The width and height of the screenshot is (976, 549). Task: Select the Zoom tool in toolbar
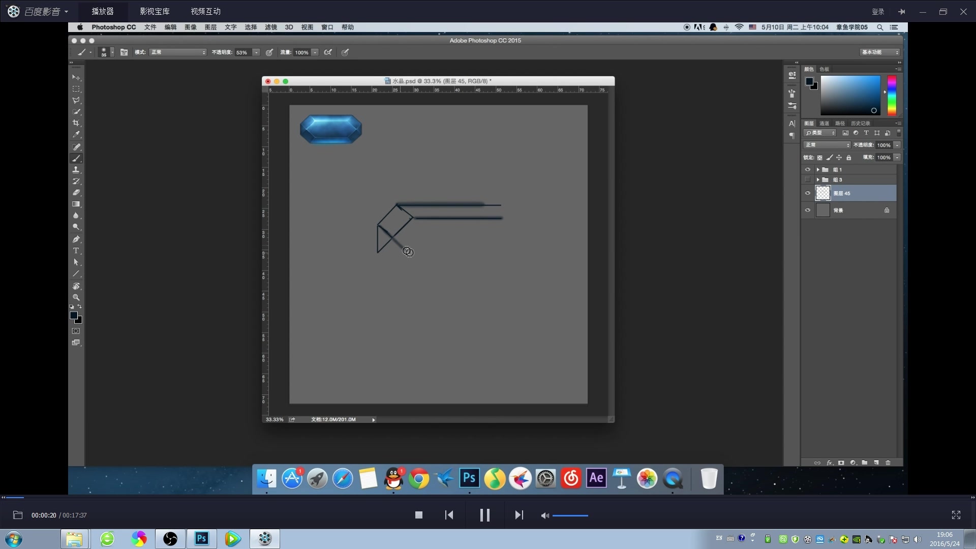point(76,297)
